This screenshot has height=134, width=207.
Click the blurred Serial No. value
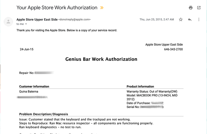[x=152, y=107]
